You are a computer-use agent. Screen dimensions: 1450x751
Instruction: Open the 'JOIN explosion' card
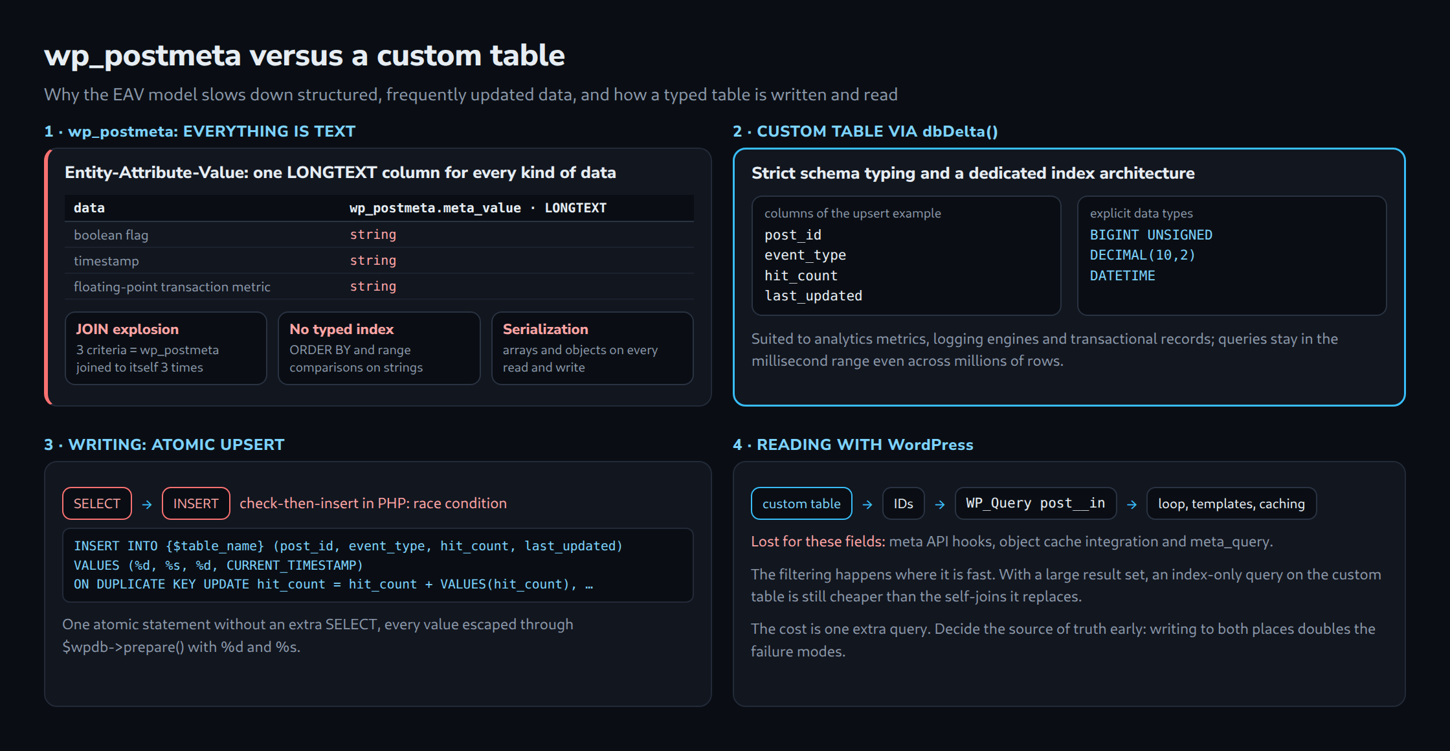166,348
